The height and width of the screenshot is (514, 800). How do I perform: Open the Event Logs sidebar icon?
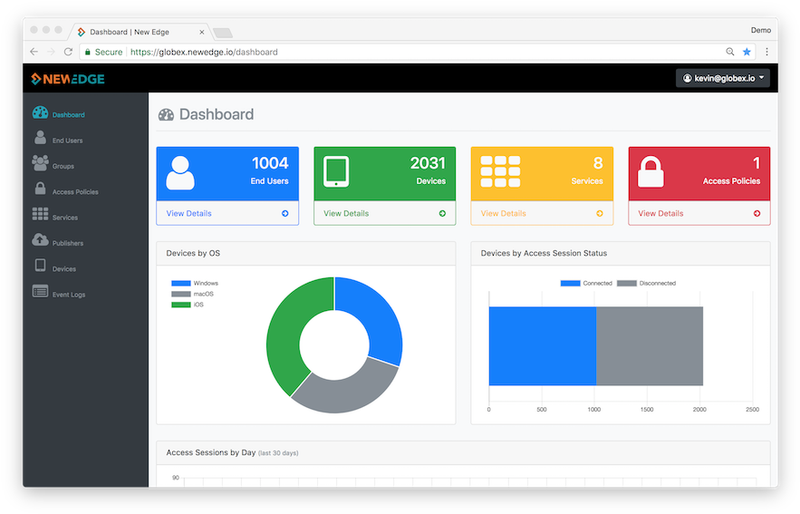coord(40,291)
